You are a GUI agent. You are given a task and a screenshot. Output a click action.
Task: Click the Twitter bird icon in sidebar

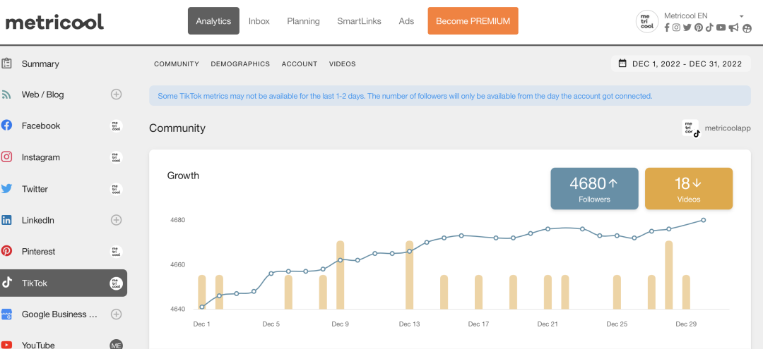tap(7, 189)
